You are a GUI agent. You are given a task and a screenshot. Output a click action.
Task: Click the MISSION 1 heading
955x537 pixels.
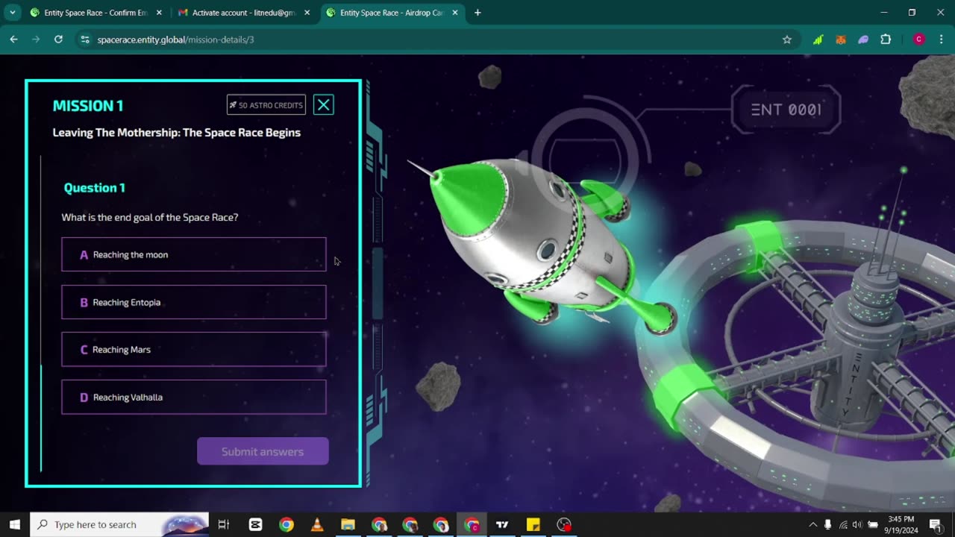coord(88,106)
